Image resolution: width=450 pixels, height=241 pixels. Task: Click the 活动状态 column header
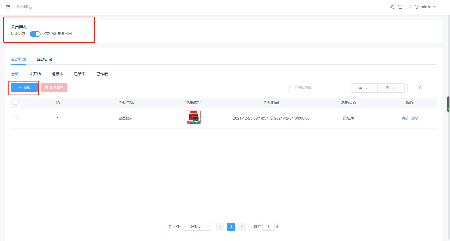point(349,103)
